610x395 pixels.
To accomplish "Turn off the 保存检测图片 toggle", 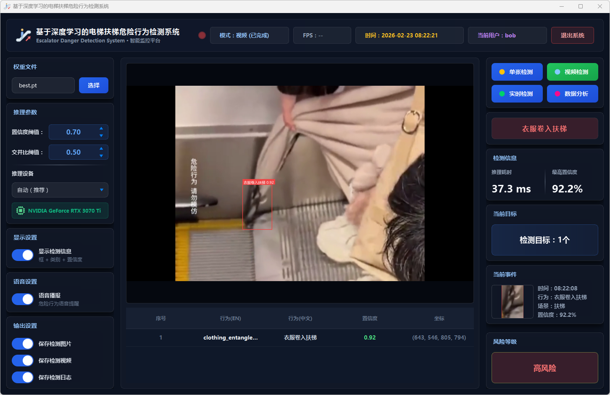I will pos(23,344).
